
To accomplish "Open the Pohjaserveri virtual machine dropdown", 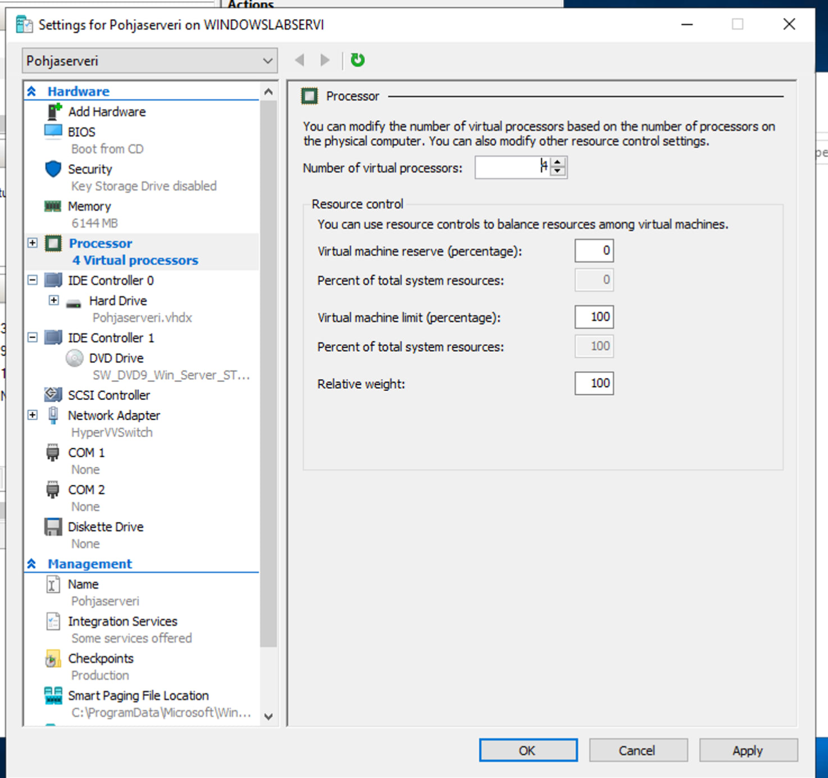I will pos(149,61).
